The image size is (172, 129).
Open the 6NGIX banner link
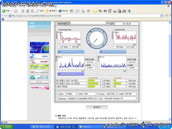click(39, 56)
